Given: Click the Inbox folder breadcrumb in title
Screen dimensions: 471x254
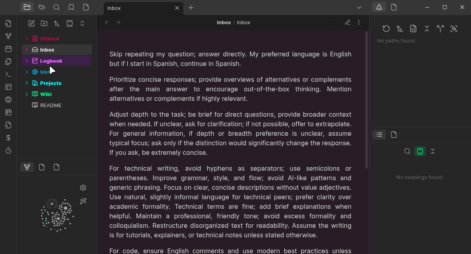Looking at the screenshot, I should 224,23.
